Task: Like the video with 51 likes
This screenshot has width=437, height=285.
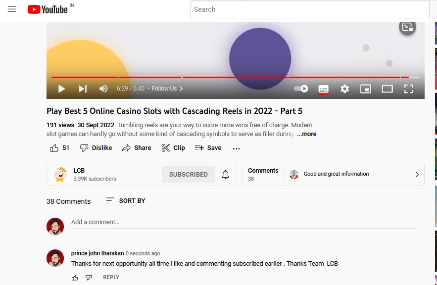Action: (x=59, y=148)
